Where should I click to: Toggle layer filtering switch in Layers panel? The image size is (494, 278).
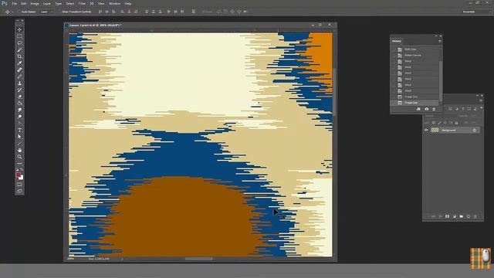[x=481, y=108]
